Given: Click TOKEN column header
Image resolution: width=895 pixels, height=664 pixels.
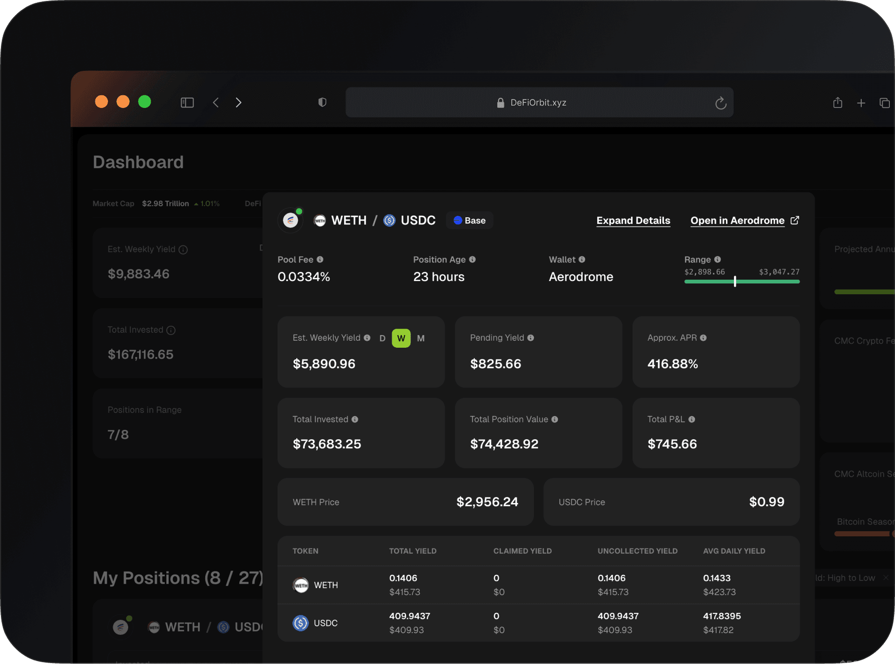Looking at the screenshot, I should tap(306, 551).
